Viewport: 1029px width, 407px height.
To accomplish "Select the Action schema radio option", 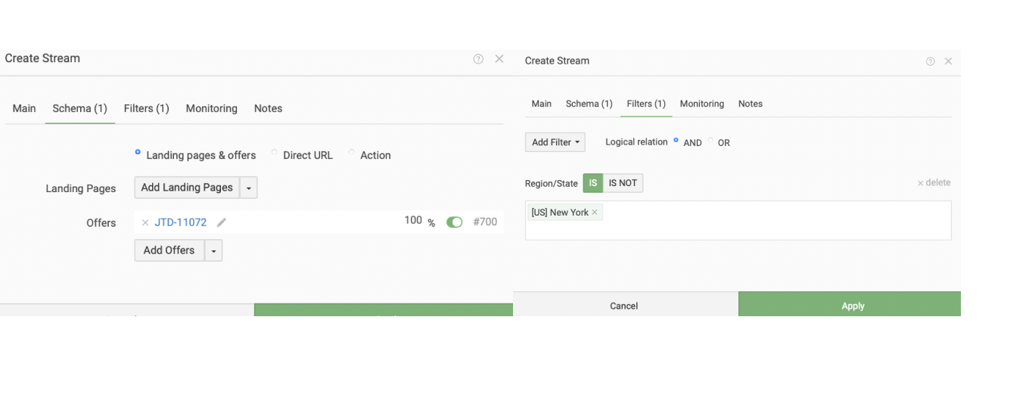I will tap(352, 153).
